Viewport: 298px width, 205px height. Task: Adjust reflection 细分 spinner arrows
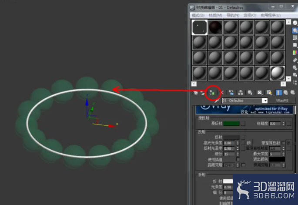pyautogui.click(x=238, y=154)
